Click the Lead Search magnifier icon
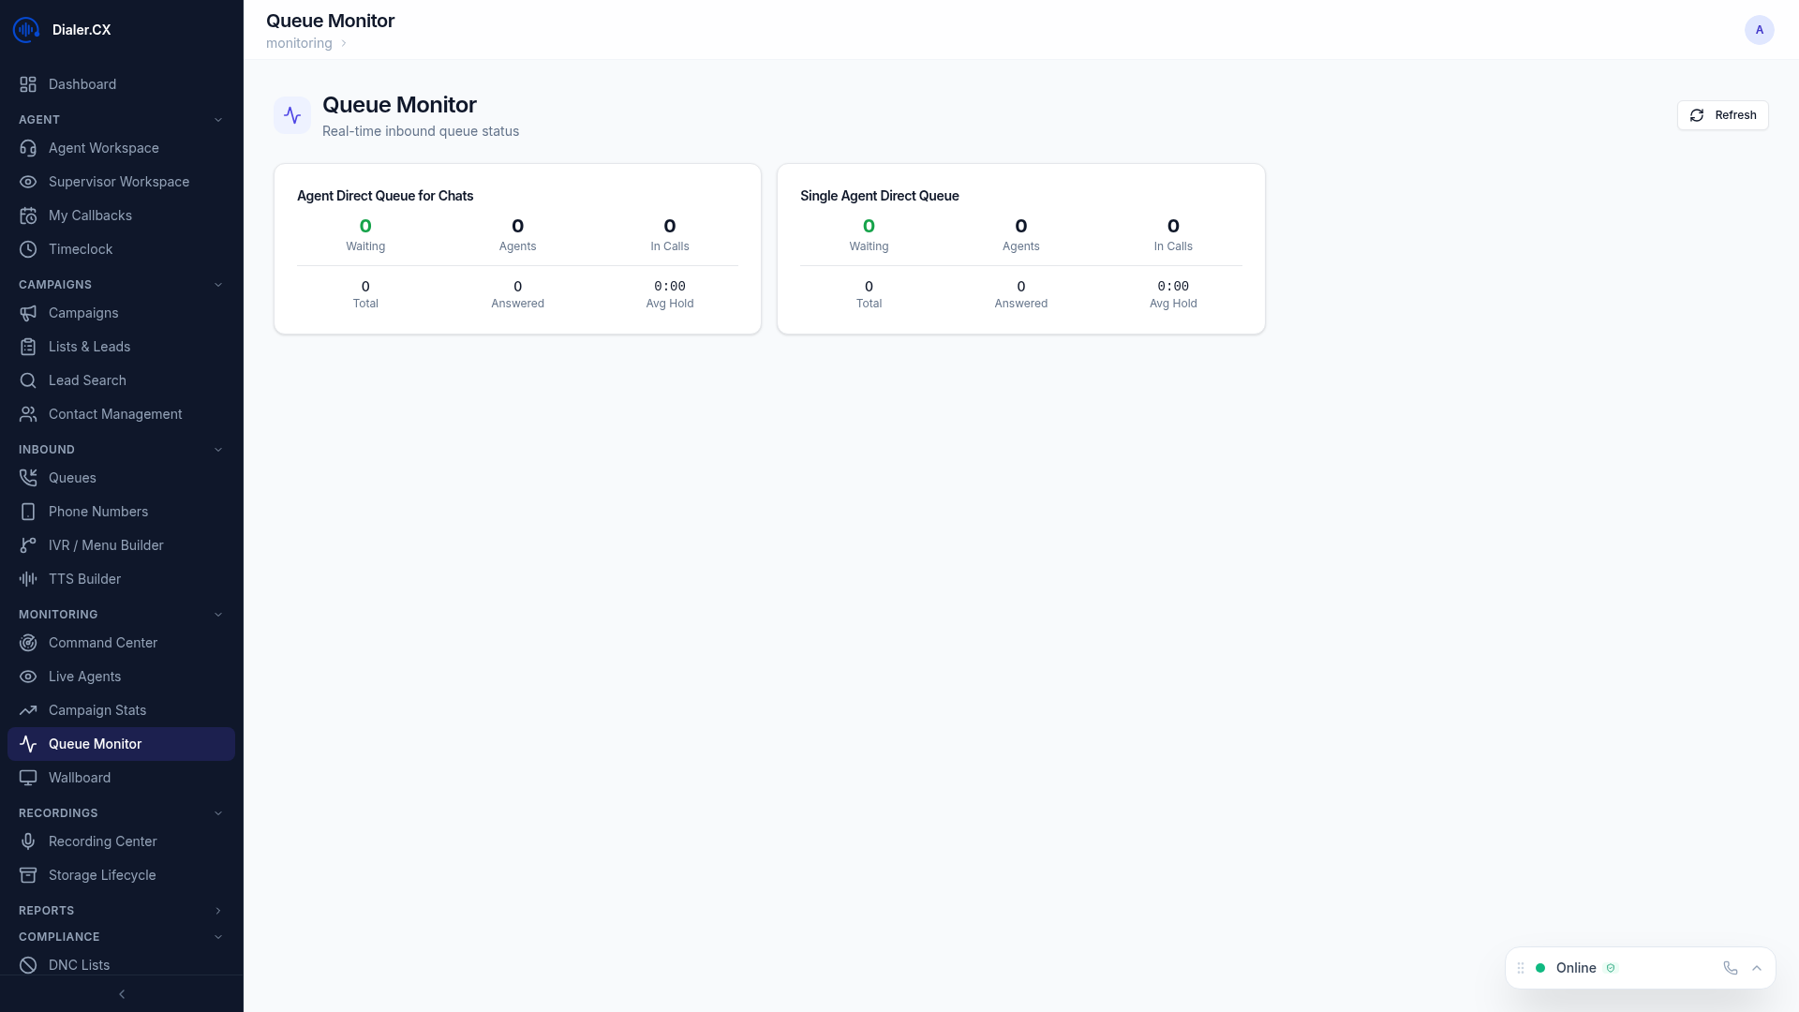Viewport: 1799px width, 1012px height. tap(28, 380)
